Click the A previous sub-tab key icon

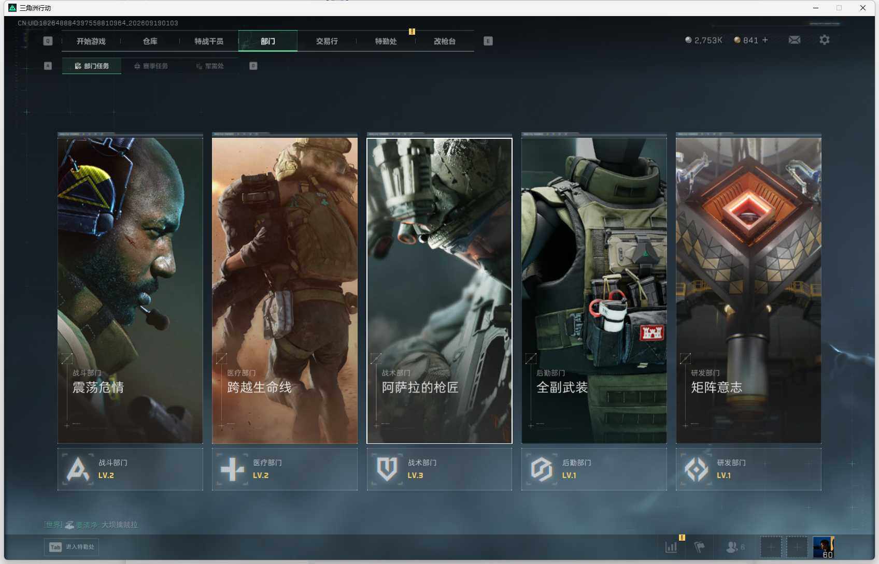(48, 66)
